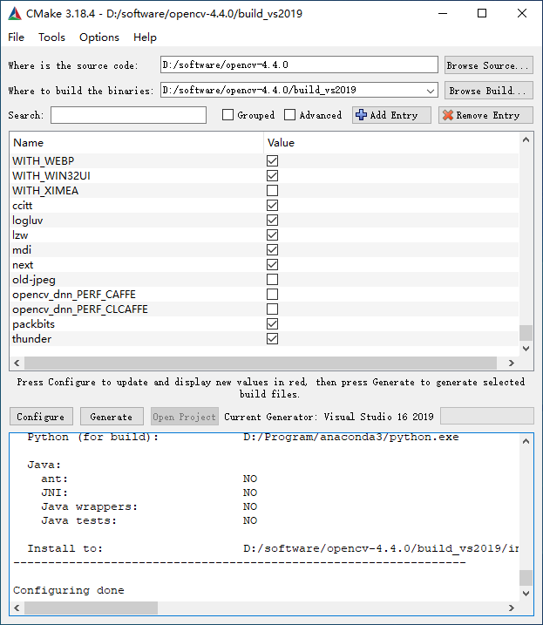Click the blue plus icon on Add Entry
This screenshot has height=625, width=543.
coord(361,115)
